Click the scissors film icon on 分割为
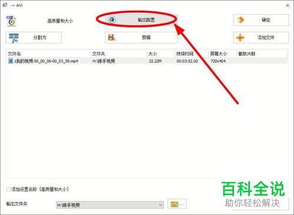 14,38
